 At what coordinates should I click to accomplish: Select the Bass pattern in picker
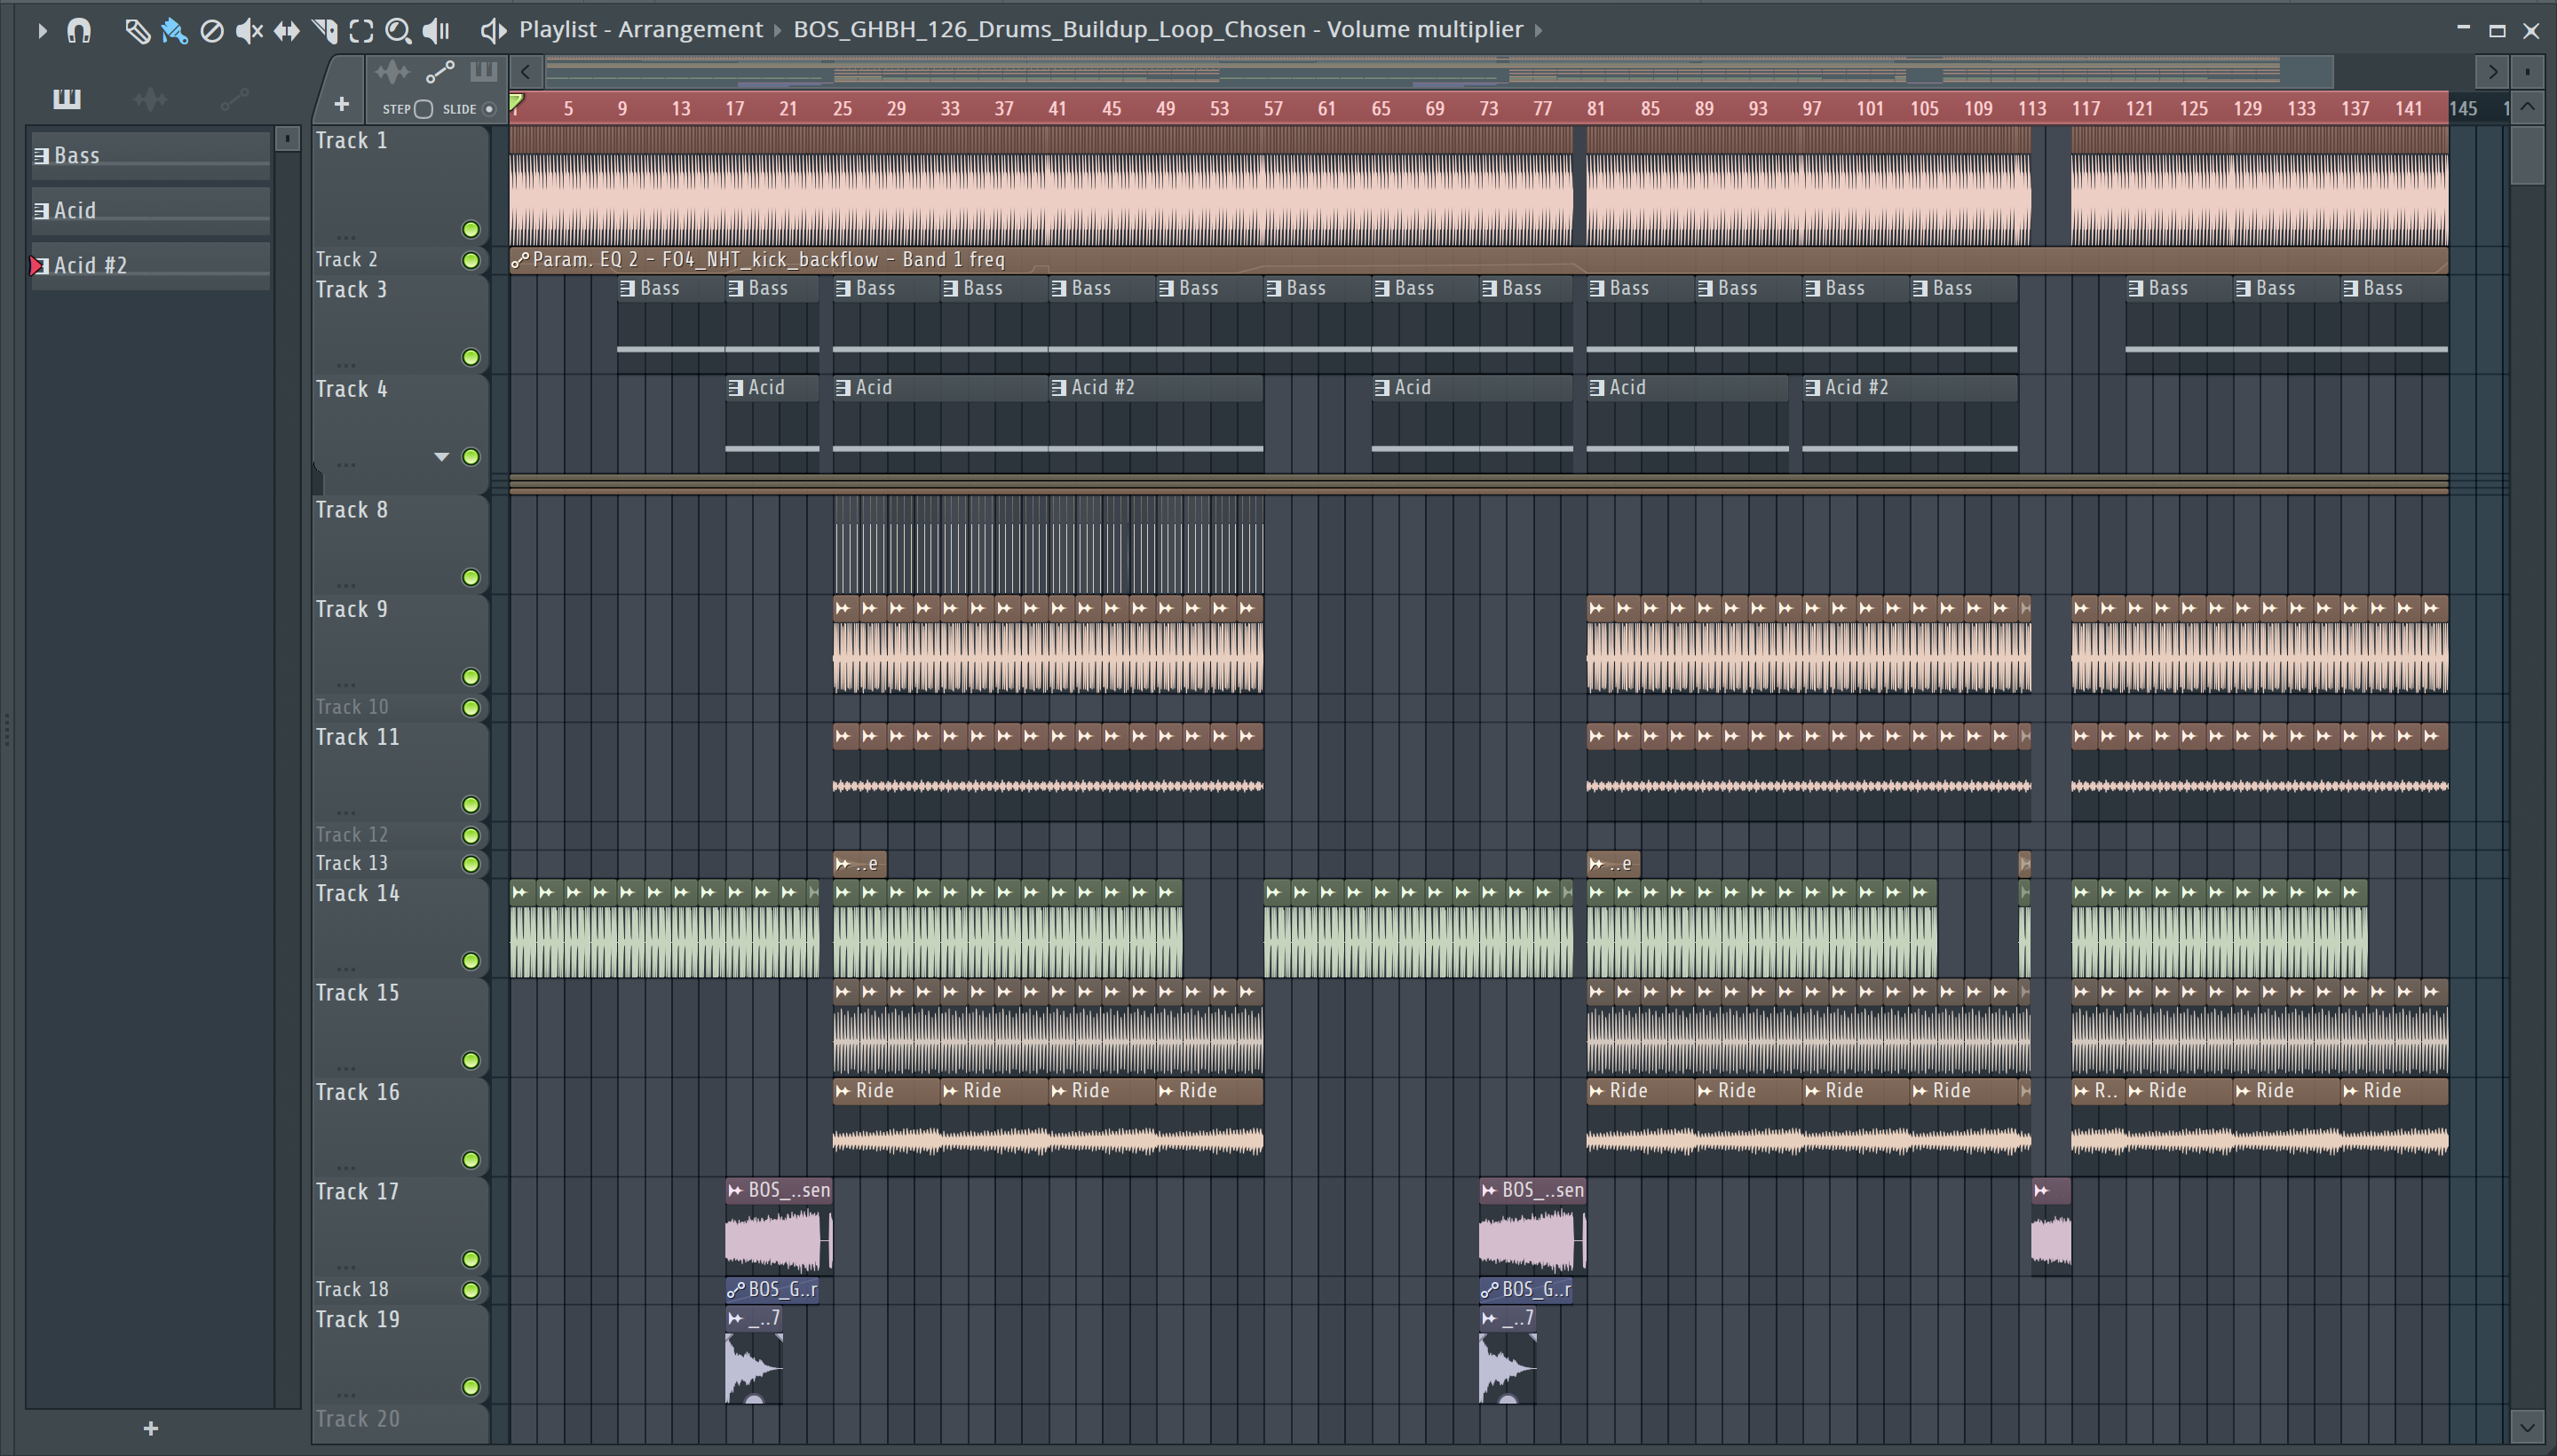click(x=151, y=155)
